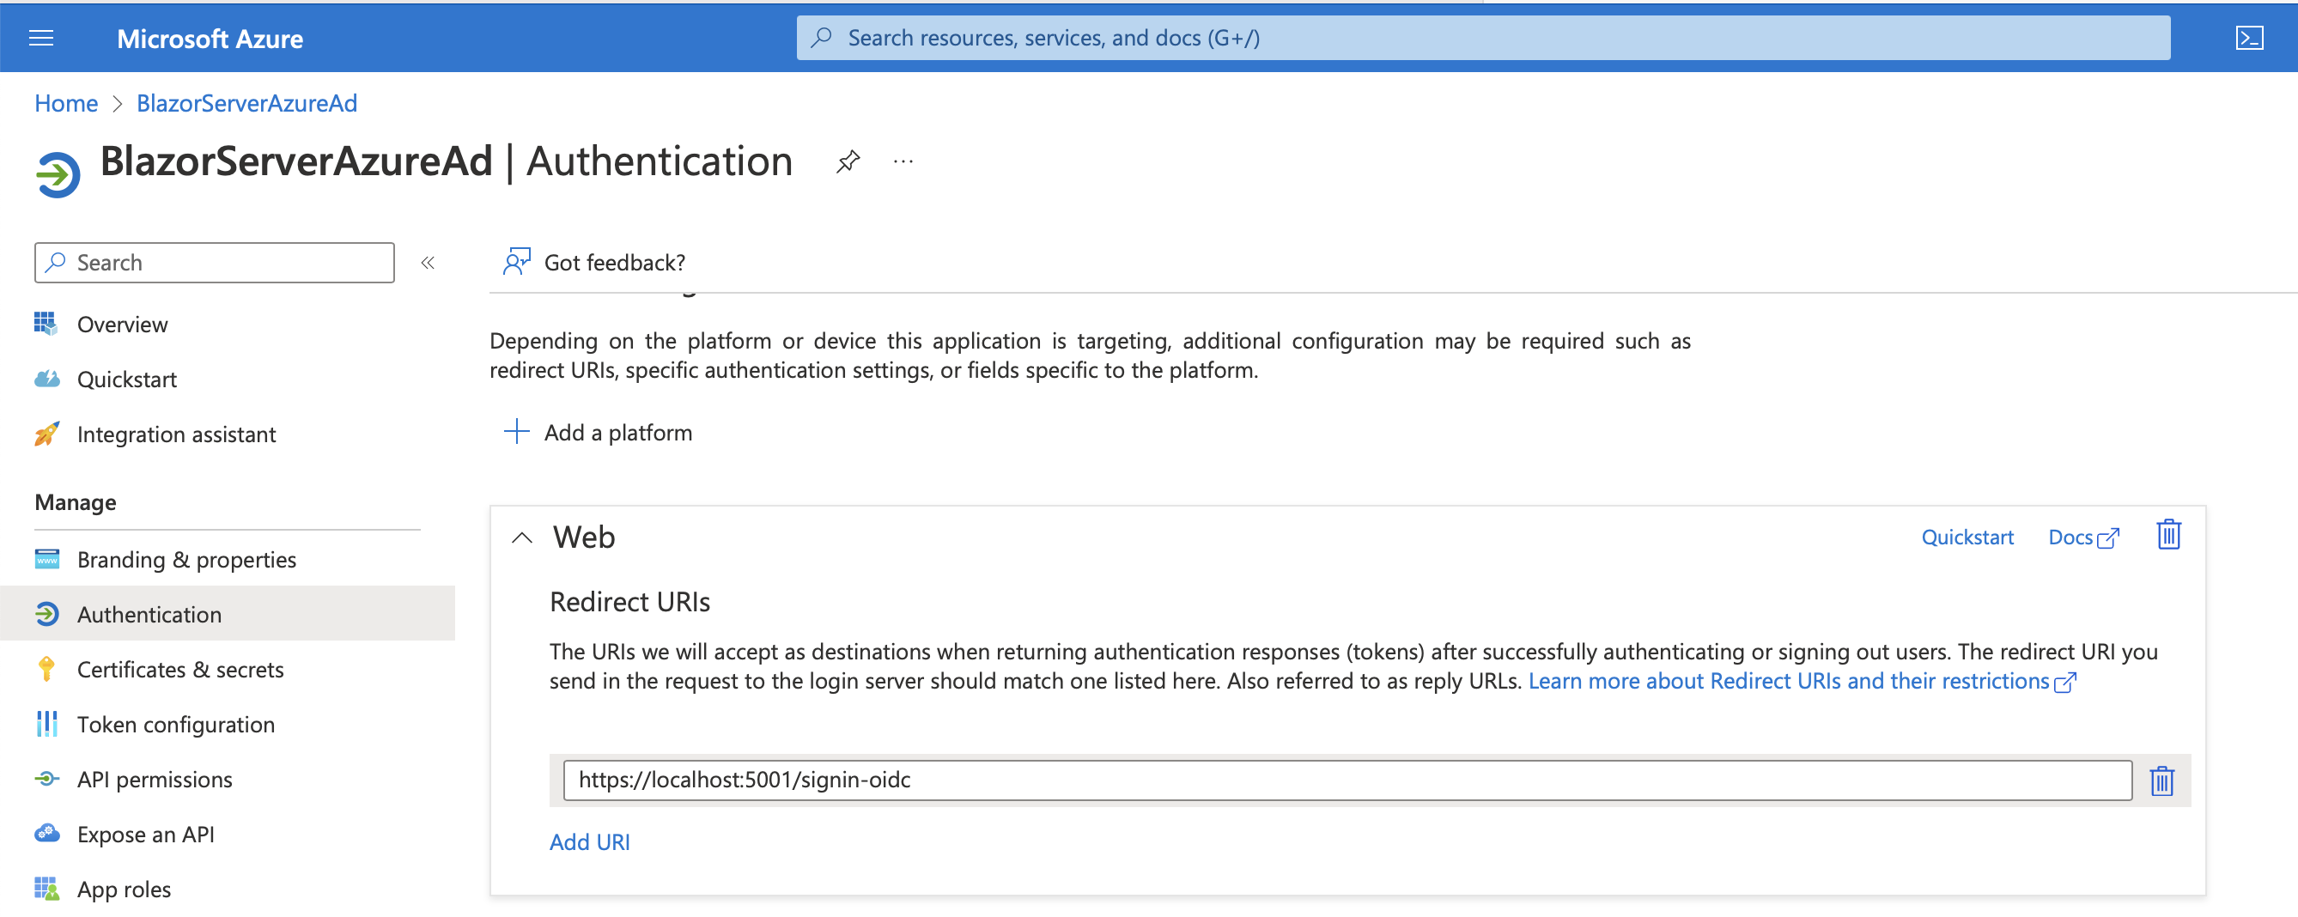Click the Branding & properties icon
Screen dimensions: 2298x917
coord(46,559)
